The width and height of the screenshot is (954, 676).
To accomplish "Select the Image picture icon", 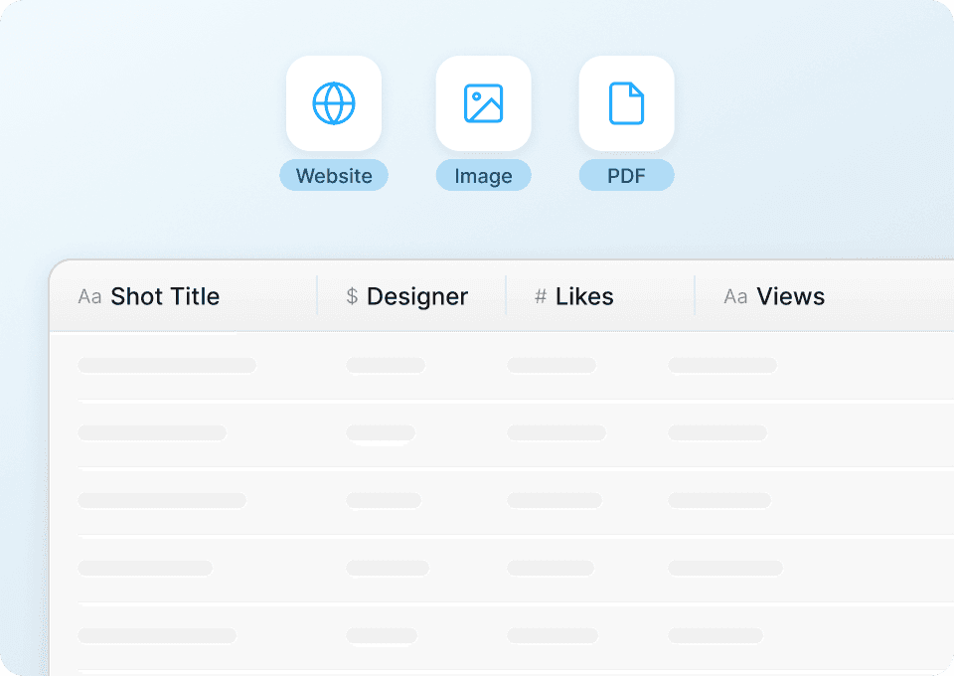I will click(483, 103).
